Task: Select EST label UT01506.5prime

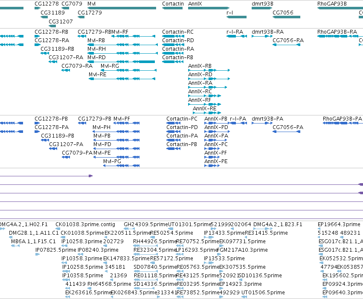Action: (x=263, y=292)
